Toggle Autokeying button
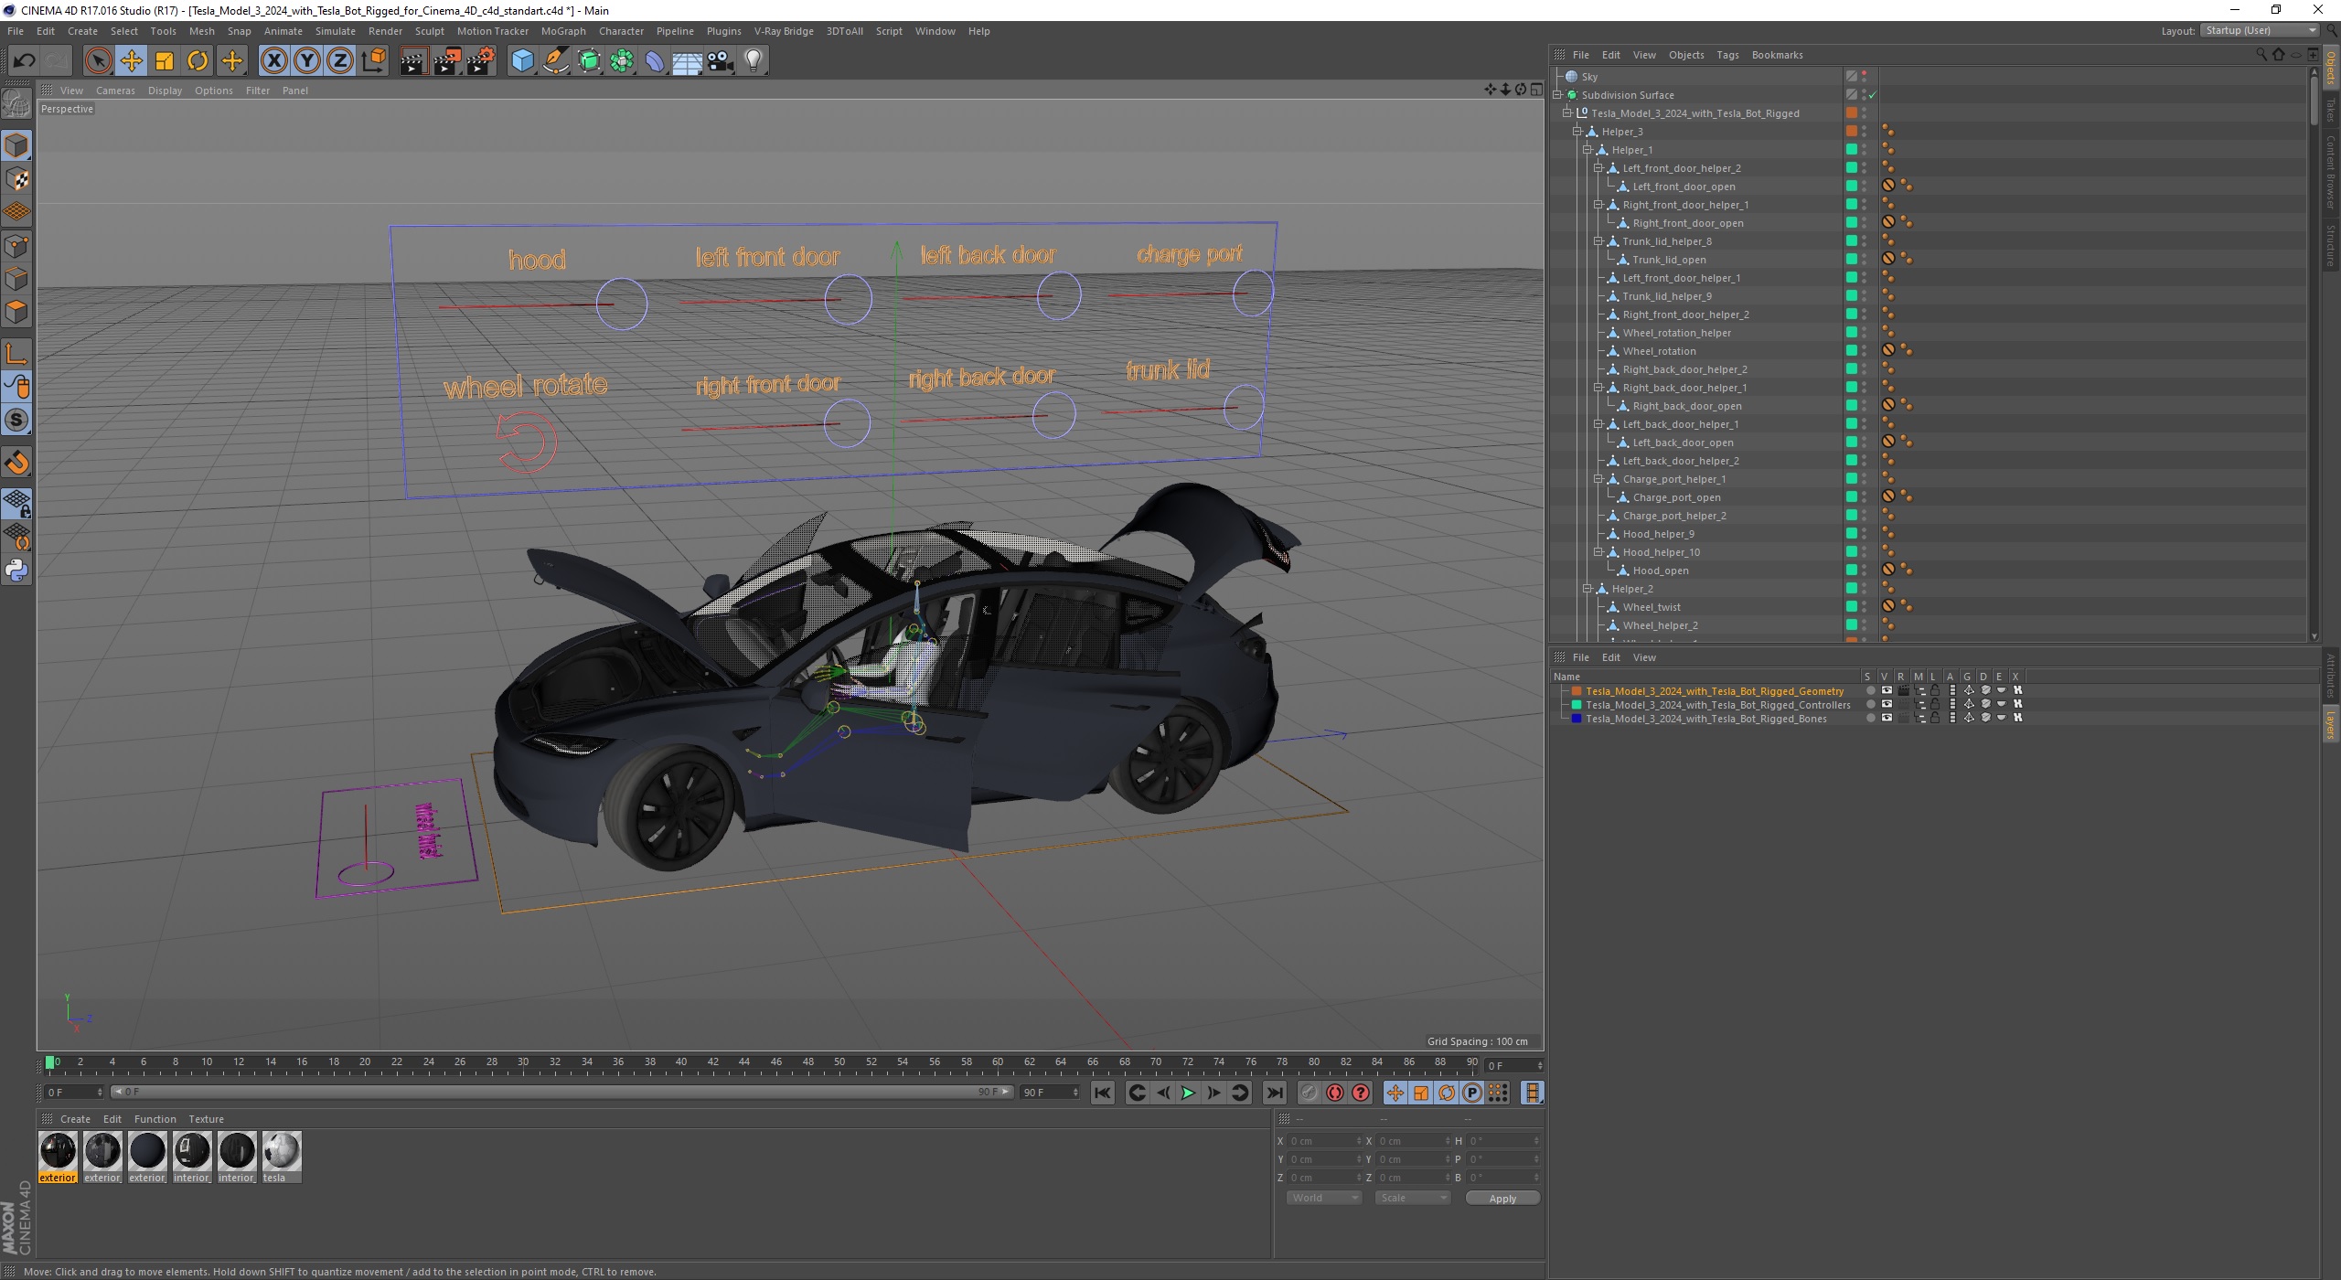The image size is (2341, 1280). click(x=1335, y=1093)
